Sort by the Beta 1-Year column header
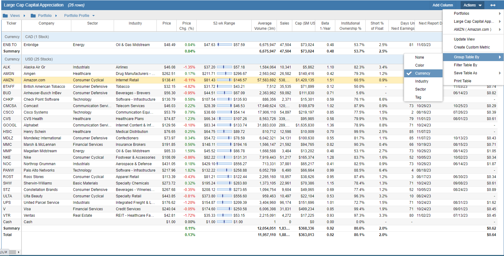Screen dimensions: 504x256 325,26
